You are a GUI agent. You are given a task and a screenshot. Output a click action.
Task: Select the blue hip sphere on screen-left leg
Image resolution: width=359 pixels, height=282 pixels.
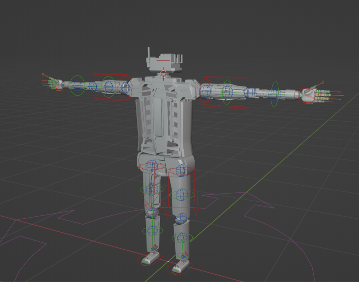coord(152,166)
